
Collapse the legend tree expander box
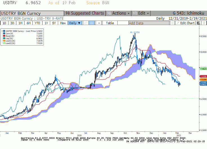[2, 31]
